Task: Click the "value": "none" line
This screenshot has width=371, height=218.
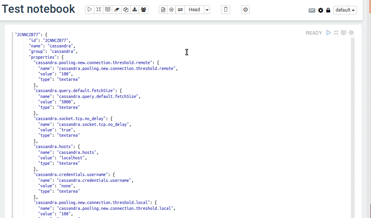Action: pyautogui.click(x=57, y=186)
